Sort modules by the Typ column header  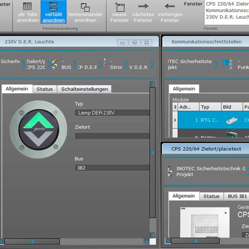[x=210, y=107]
